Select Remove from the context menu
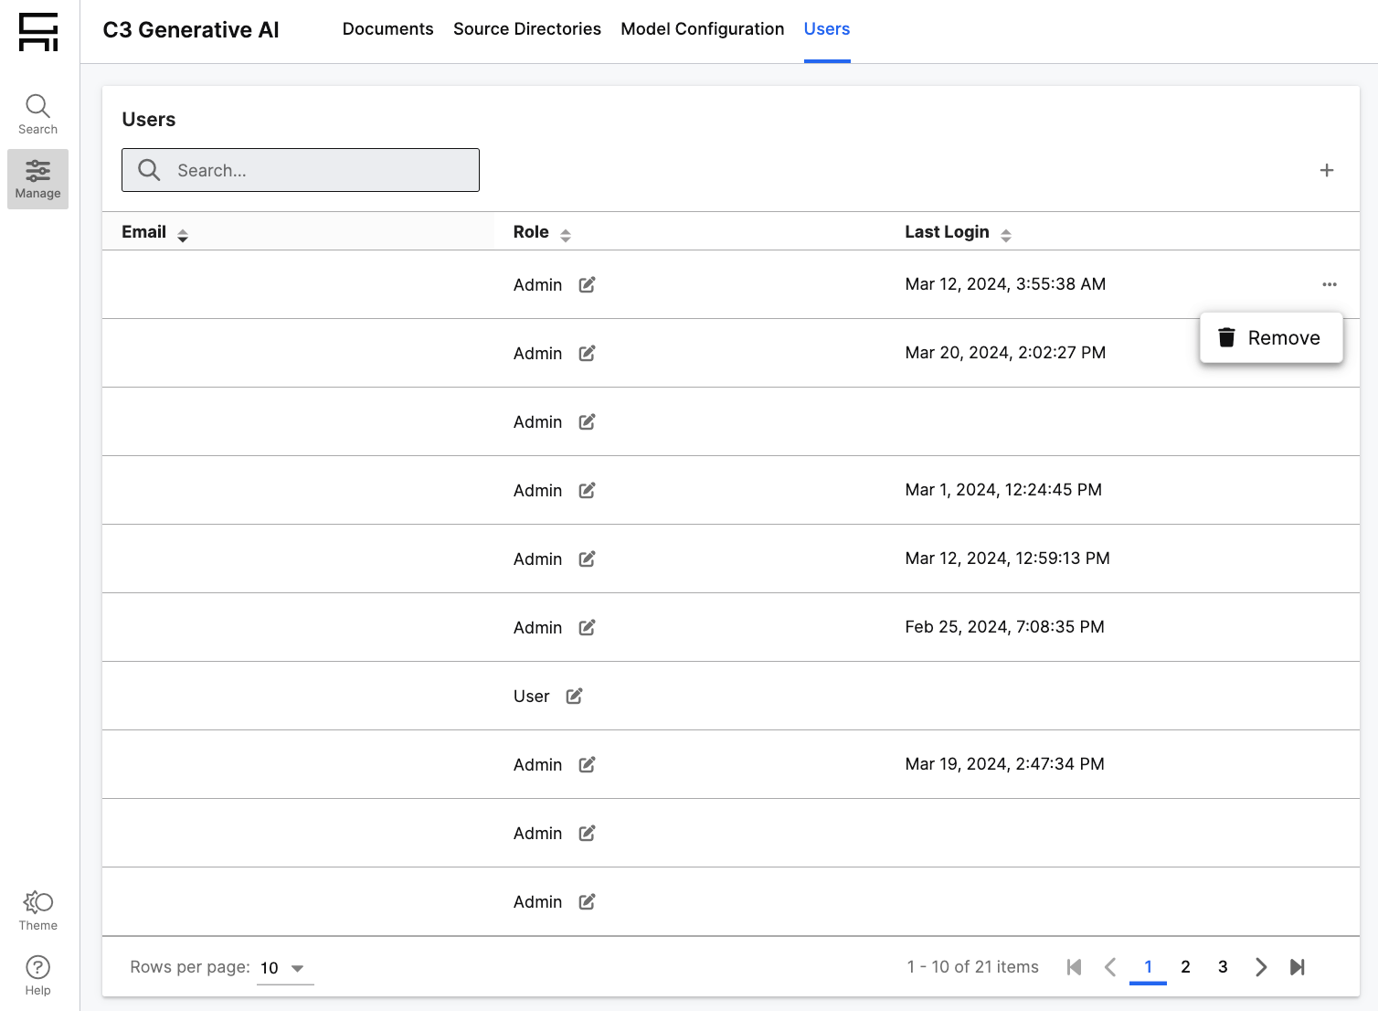This screenshot has width=1378, height=1011. tap(1270, 338)
